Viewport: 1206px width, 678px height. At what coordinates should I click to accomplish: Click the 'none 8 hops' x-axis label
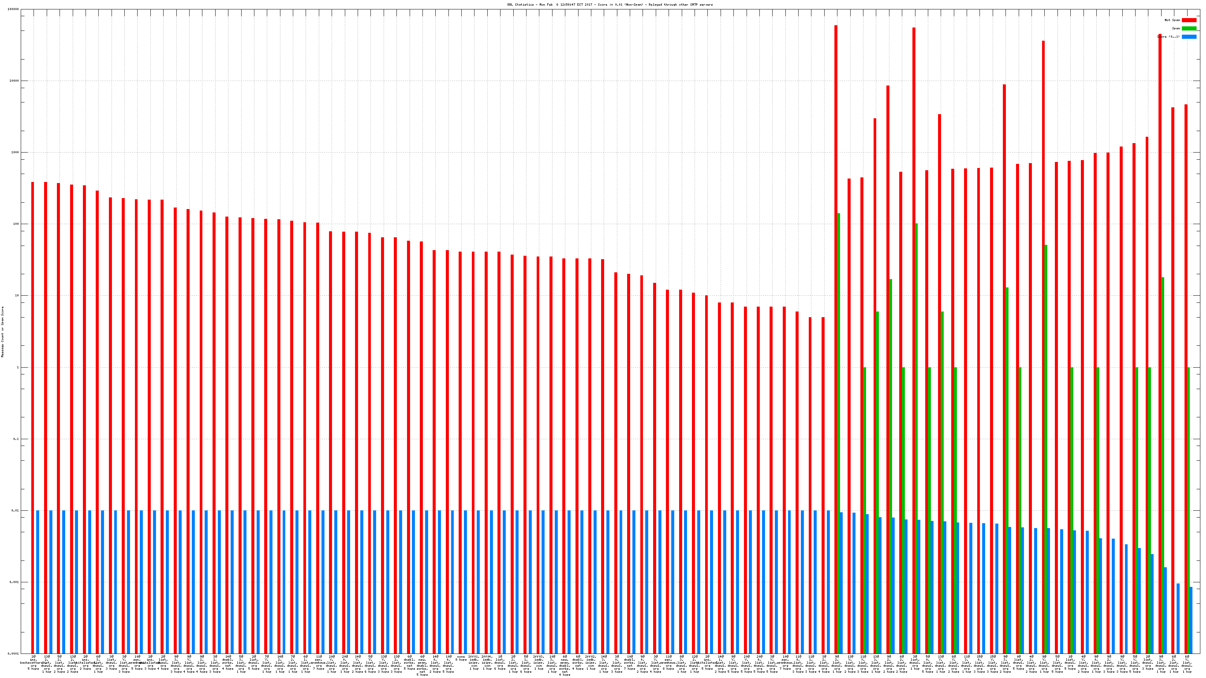(461, 658)
